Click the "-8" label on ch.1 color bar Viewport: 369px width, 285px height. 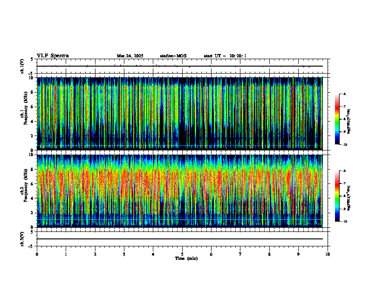point(344,119)
